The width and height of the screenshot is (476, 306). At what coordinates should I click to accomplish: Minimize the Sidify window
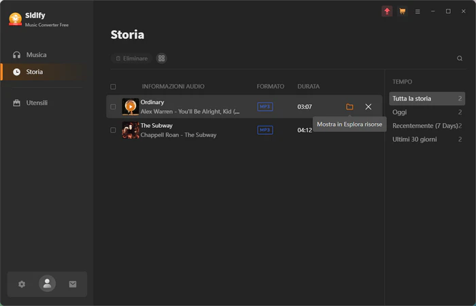click(x=433, y=12)
